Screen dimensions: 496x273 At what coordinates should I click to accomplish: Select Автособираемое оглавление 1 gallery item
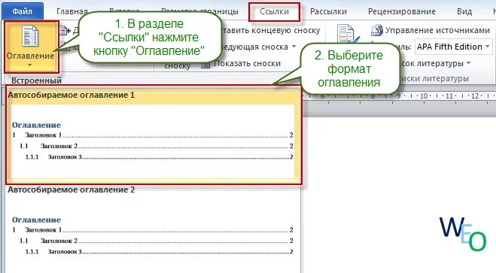[x=154, y=135]
